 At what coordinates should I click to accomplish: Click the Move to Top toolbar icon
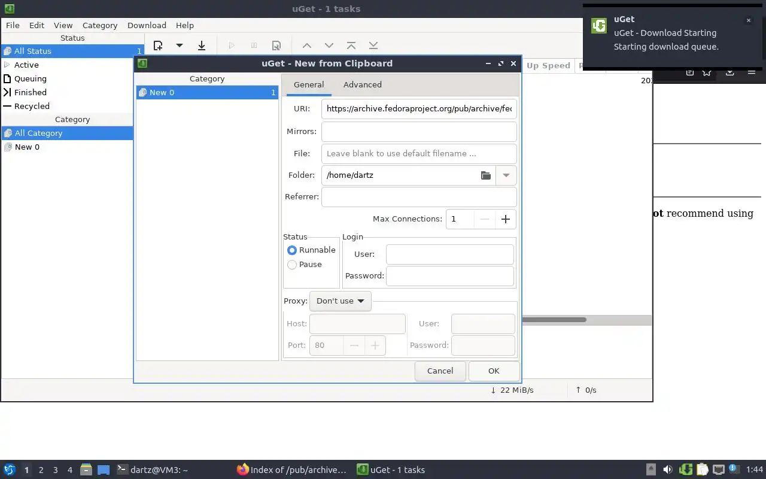point(351,46)
